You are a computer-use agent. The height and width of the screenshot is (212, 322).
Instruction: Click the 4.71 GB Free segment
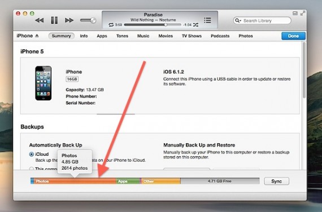coord(220,181)
